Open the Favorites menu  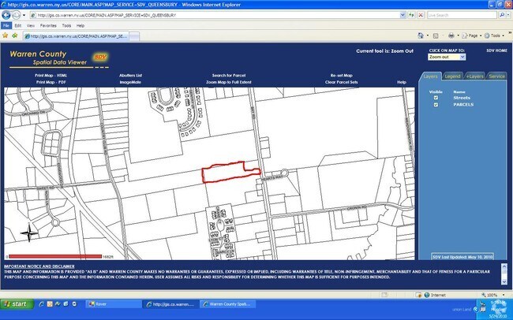(x=48, y=25)
